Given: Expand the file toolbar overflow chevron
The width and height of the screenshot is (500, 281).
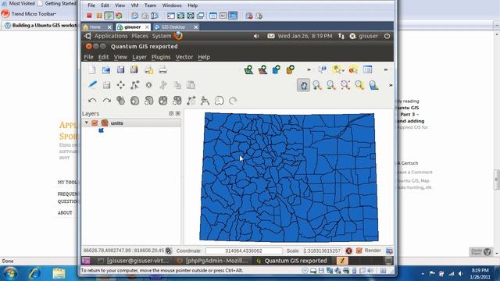Looking at the screenshot, I should pos(309,69).
